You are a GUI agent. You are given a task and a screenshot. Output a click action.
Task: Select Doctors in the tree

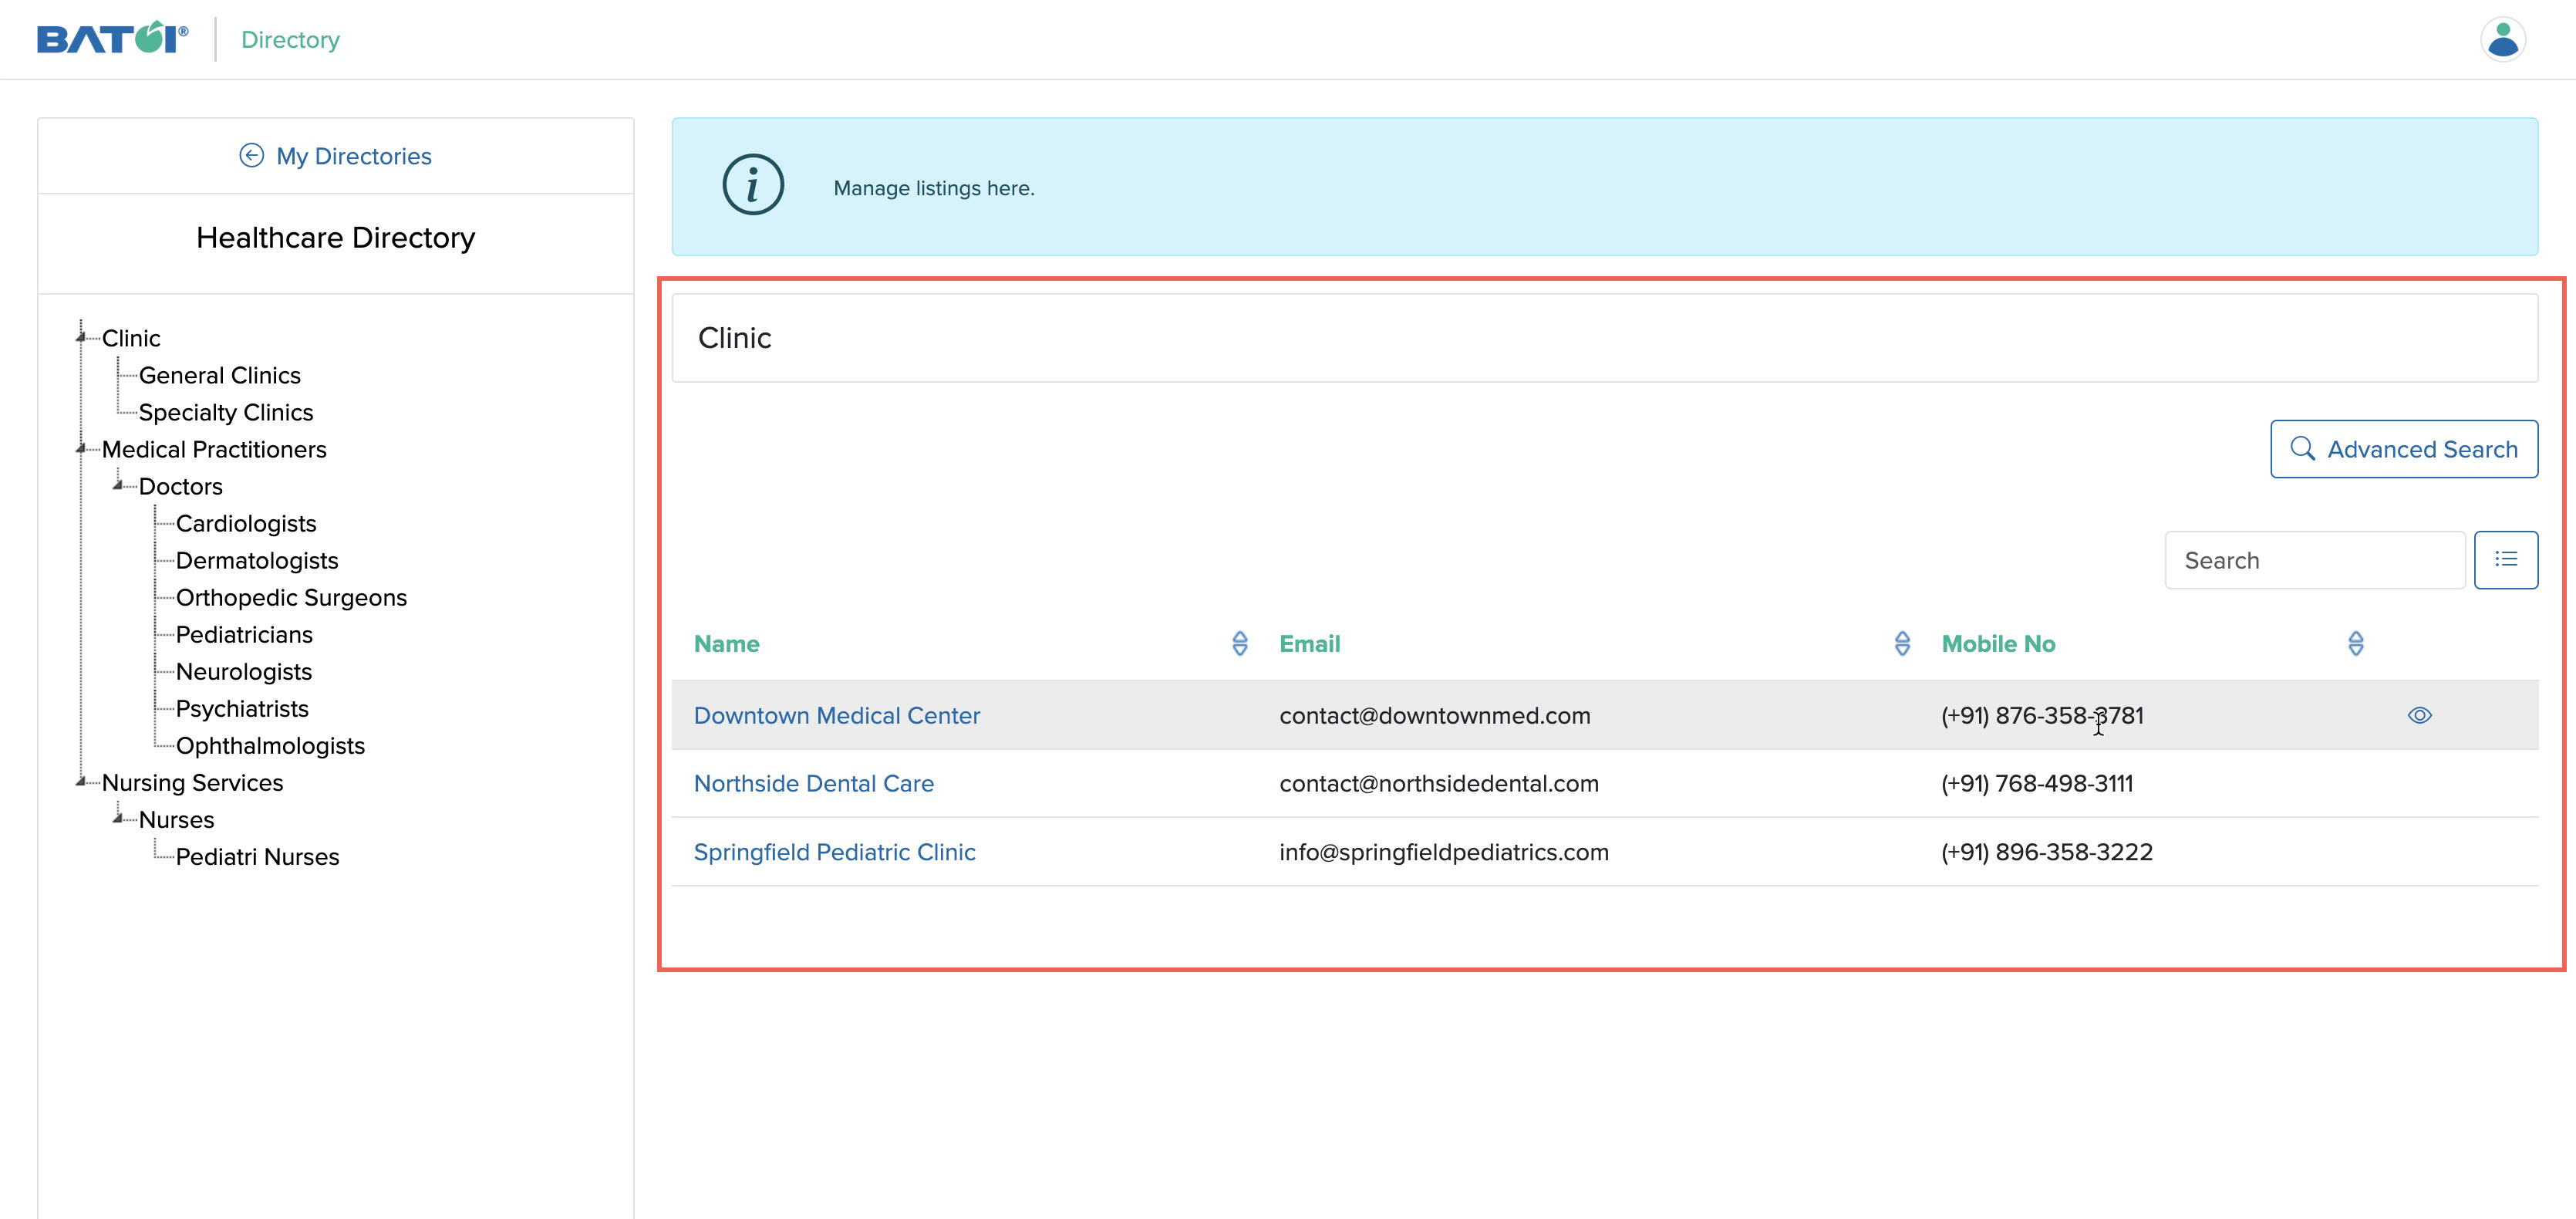(x=180, y=486)
